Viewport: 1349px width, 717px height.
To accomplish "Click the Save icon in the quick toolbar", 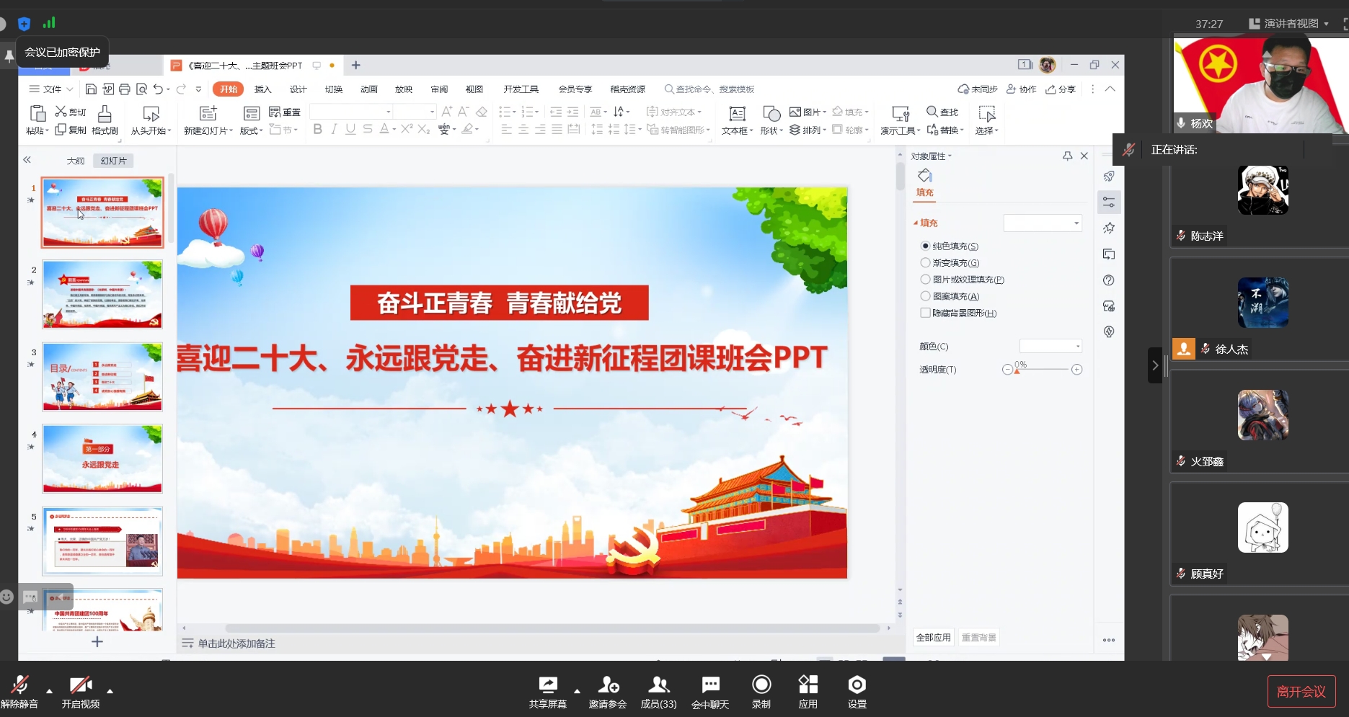I will click(91, 89).
